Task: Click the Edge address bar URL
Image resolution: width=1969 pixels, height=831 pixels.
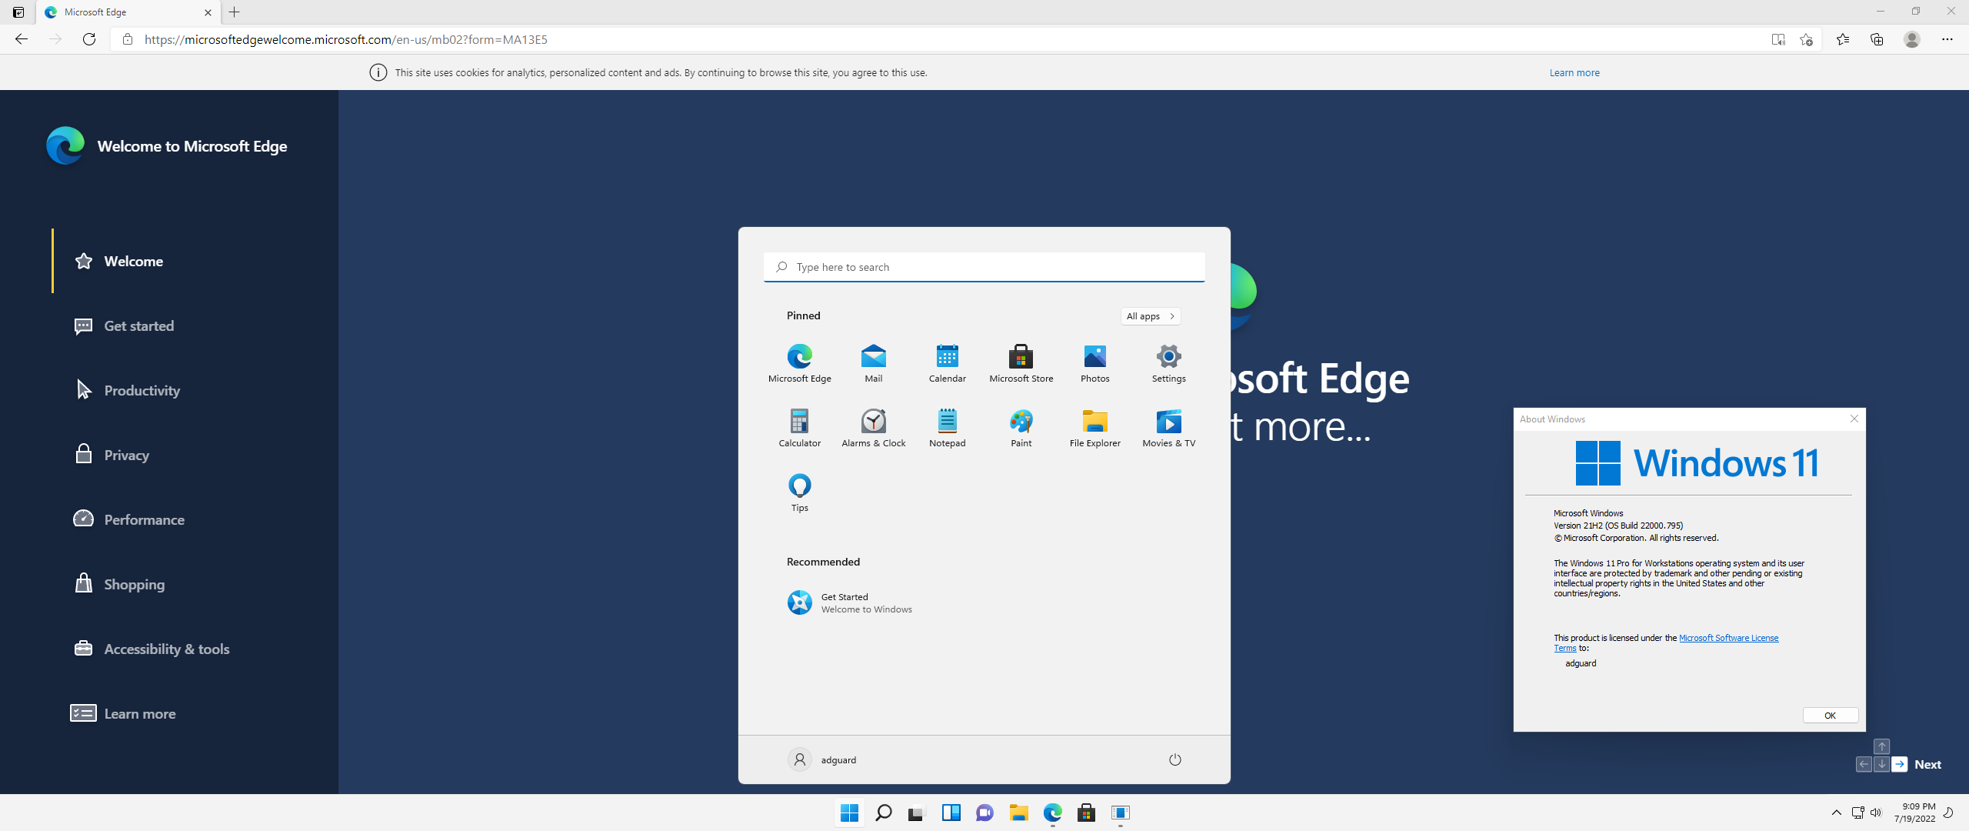Action: pyautogui.click(x=346, y=39)
